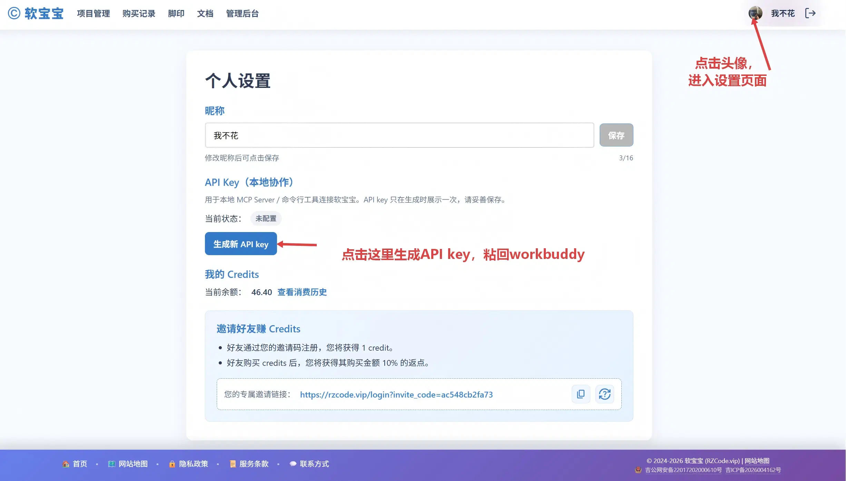
Task: Open 管理后台 nav item
Action: [242, 13]
